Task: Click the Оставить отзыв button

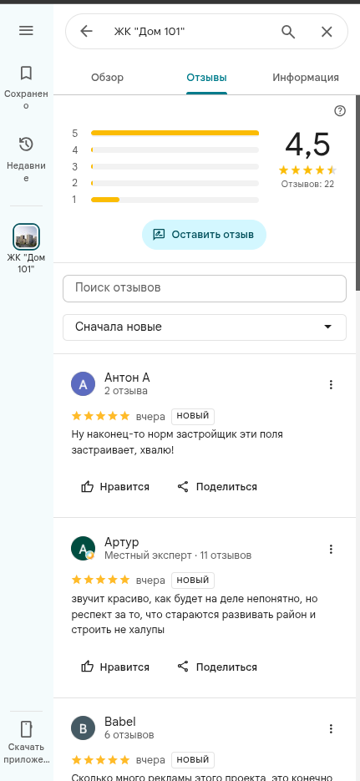Action: pos(204,235)
